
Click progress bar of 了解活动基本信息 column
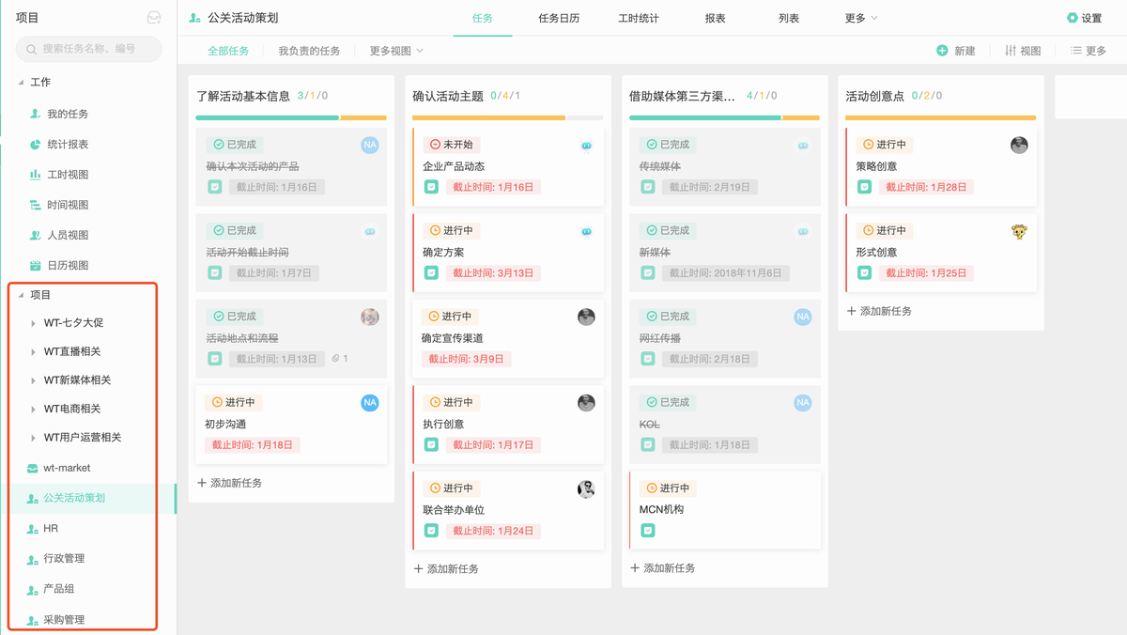[291, 117]
